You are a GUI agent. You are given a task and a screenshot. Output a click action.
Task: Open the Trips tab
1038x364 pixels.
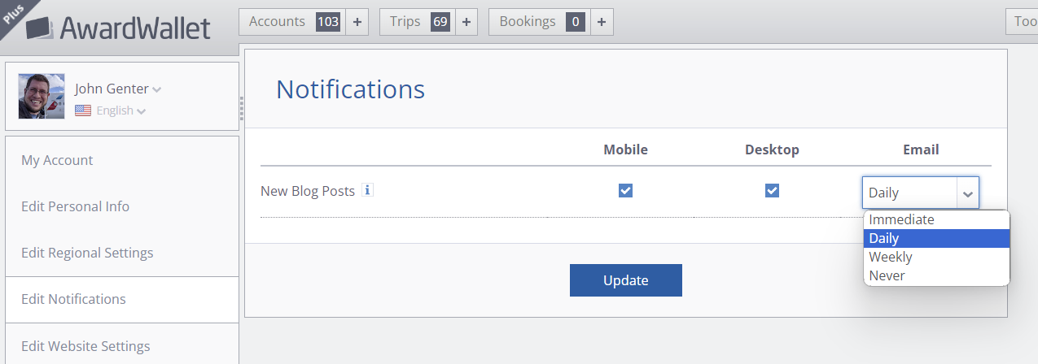pyautogui.click(x=417, y=22)
